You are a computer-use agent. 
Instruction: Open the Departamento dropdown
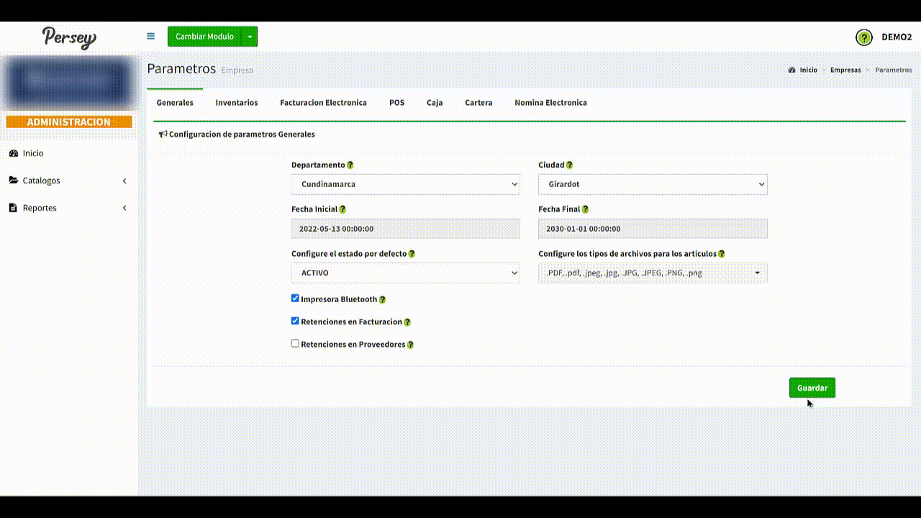click(405, 184)
